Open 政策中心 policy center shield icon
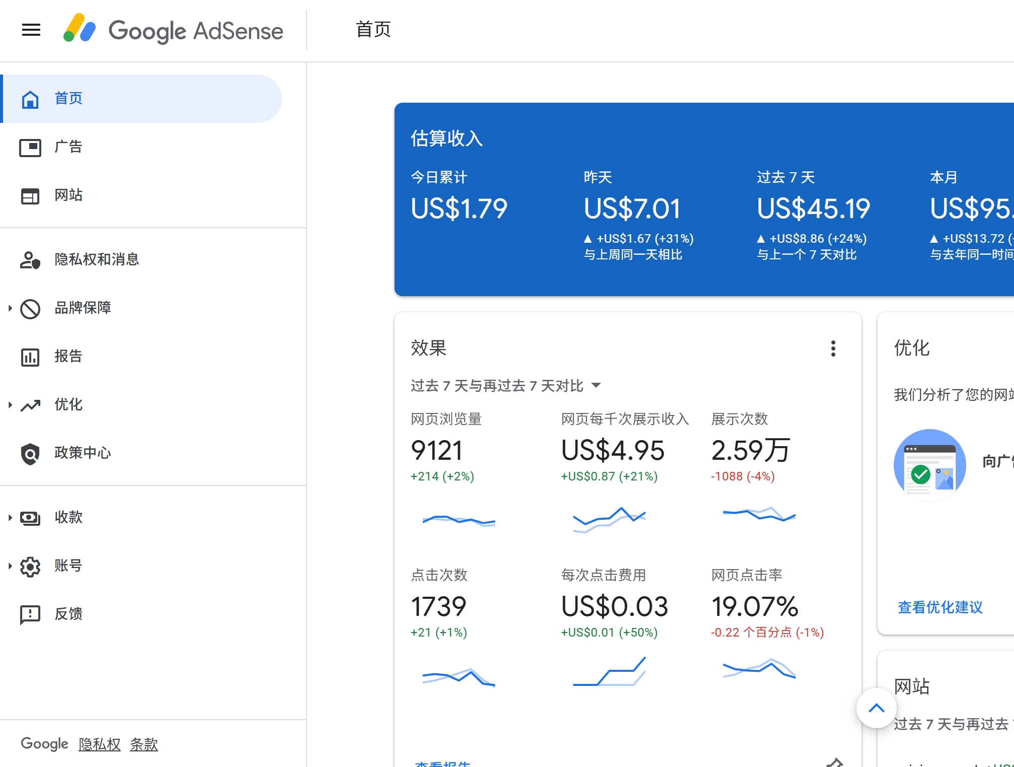This screenshot has height=767, width=1014. (30, 454)
